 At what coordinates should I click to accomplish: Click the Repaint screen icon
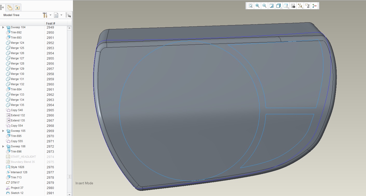pyautogui.click(x=272, y=6)
